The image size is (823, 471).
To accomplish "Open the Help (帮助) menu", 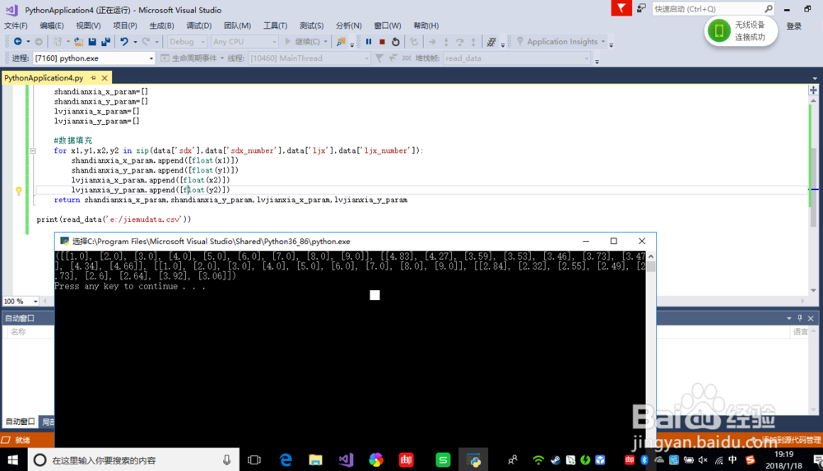I will click(426, 25).
